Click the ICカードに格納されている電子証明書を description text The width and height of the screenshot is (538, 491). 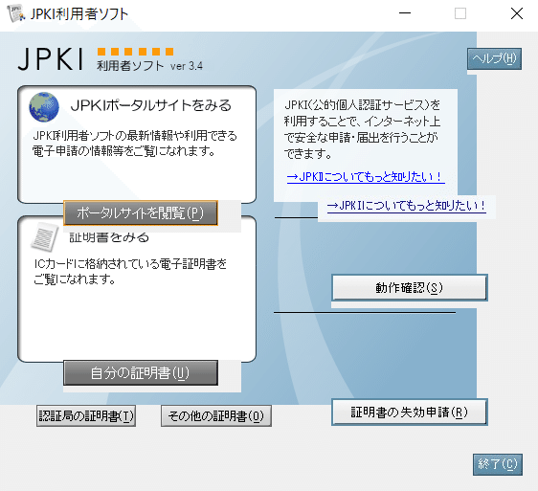130,264
